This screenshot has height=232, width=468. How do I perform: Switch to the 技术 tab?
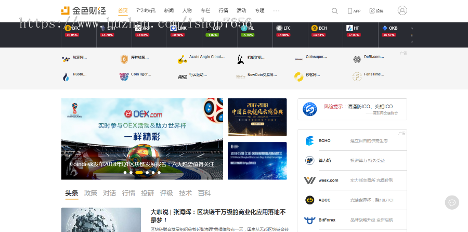pyautogui.click(x=185, y=193)
